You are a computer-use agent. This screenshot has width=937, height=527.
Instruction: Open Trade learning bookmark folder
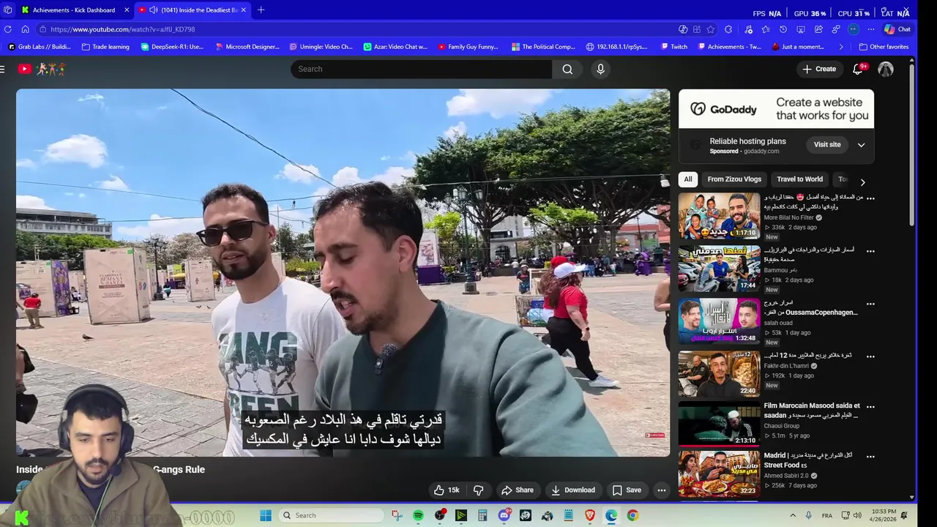[105, 47]
